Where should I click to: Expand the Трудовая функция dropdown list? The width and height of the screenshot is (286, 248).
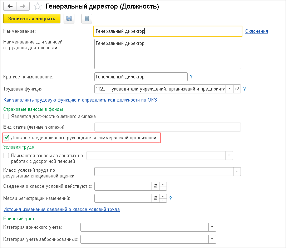pos(229,89)
